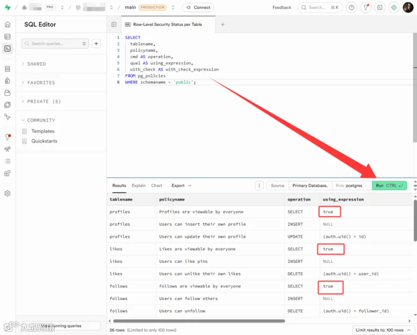Click the operation column header

pos(302,199)
